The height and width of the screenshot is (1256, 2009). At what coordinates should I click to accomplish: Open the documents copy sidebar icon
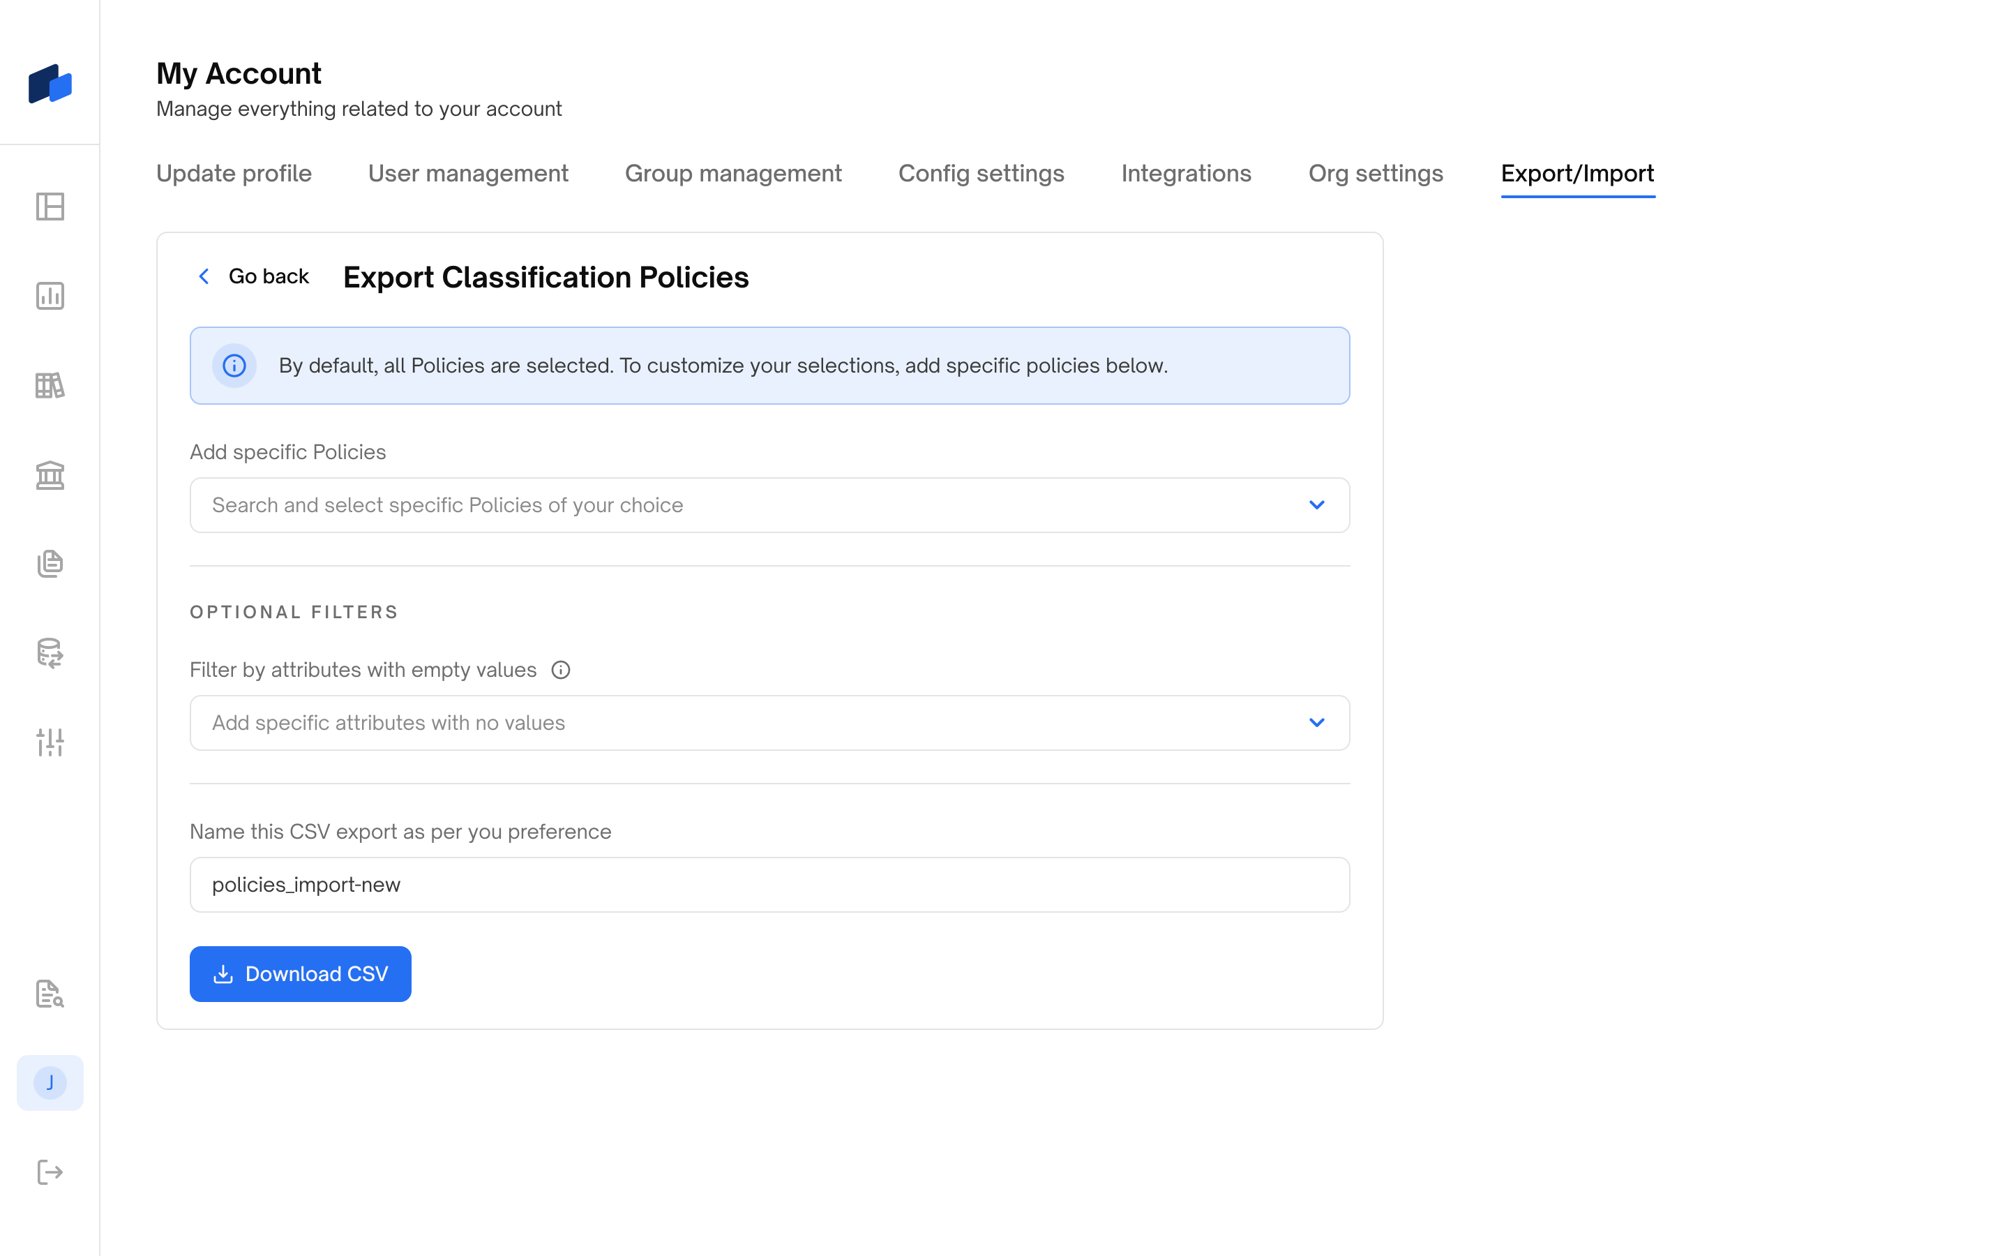[50, 564]
